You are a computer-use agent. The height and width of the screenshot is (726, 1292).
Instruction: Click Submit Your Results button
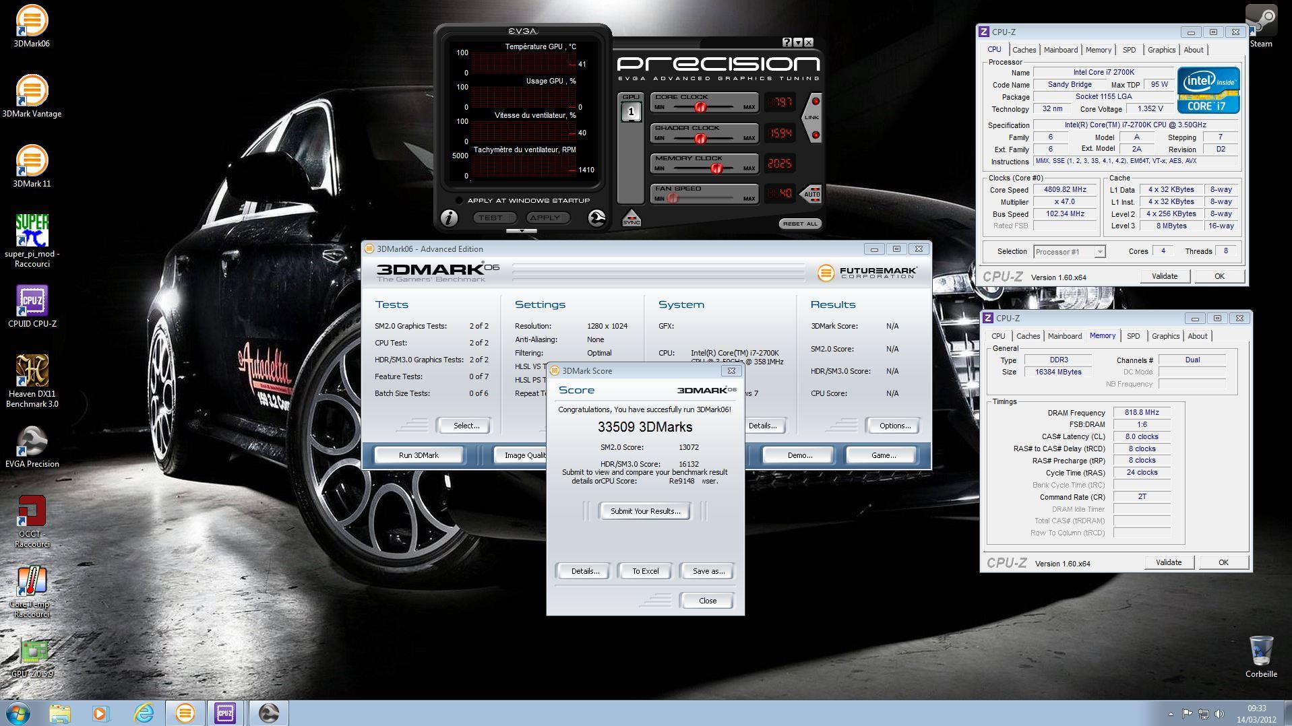click(645, 511)
